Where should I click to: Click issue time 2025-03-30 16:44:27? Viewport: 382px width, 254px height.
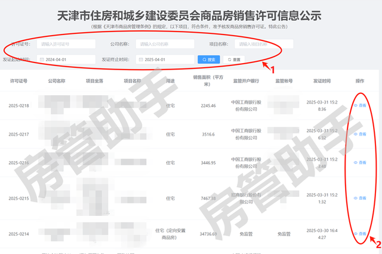pos(322,234)
